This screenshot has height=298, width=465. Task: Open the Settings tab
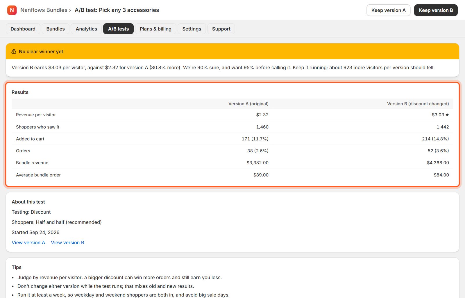click(x=192, y=29)
